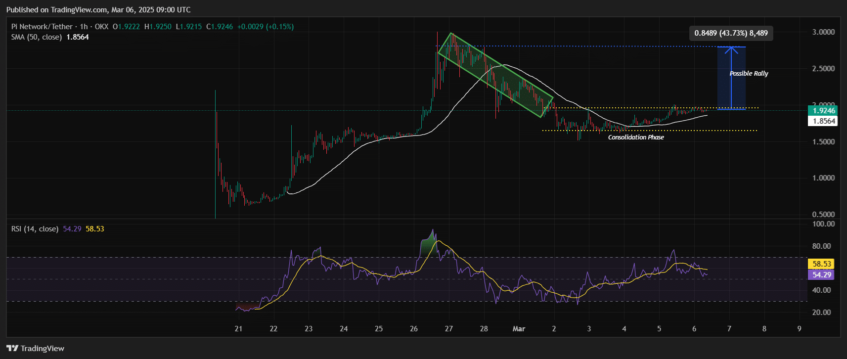Click the date 28 on time axis
847x359 pixels.
[x=484, y=329]
